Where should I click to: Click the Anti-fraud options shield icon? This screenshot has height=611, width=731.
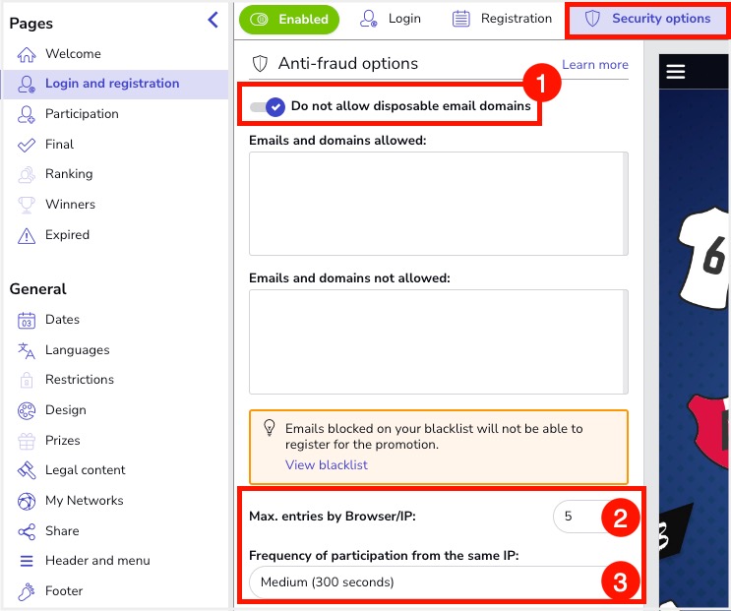[x=260, y=63]
